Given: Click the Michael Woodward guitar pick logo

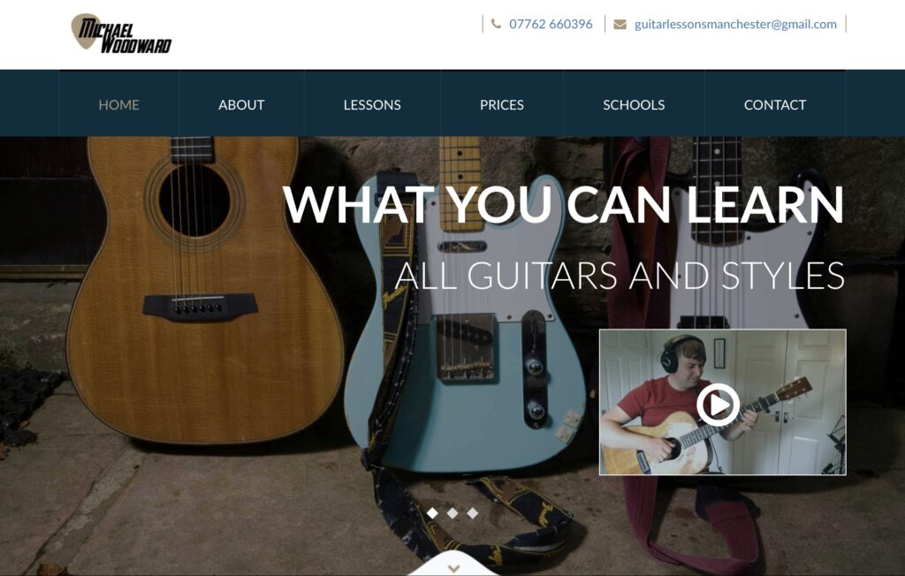Looking at the screenshot, I should [x=121, y=34].
